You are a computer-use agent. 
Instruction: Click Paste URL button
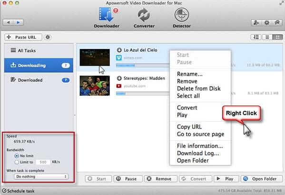pyautogui.click(x=23, y=37)
